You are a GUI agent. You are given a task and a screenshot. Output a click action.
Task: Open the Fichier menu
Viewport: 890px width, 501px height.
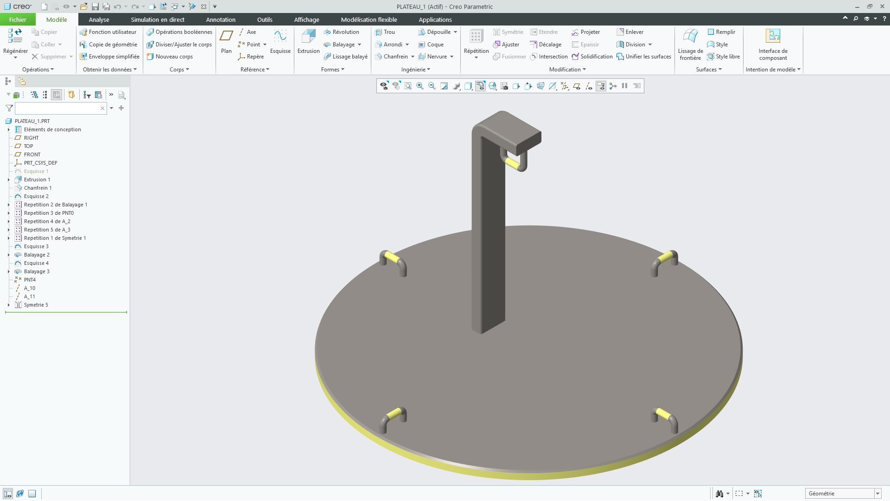[18, 19]
